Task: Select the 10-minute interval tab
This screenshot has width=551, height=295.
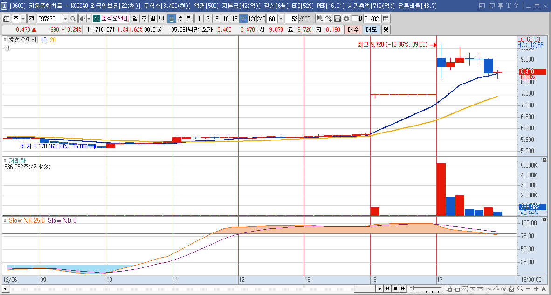Action: [x=226, y=19]
